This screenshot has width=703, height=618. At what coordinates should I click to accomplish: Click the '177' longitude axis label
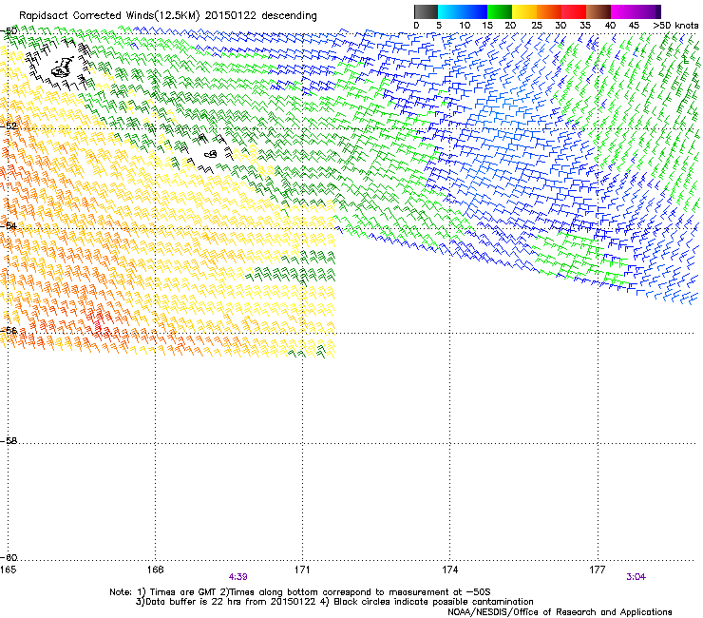598,570
